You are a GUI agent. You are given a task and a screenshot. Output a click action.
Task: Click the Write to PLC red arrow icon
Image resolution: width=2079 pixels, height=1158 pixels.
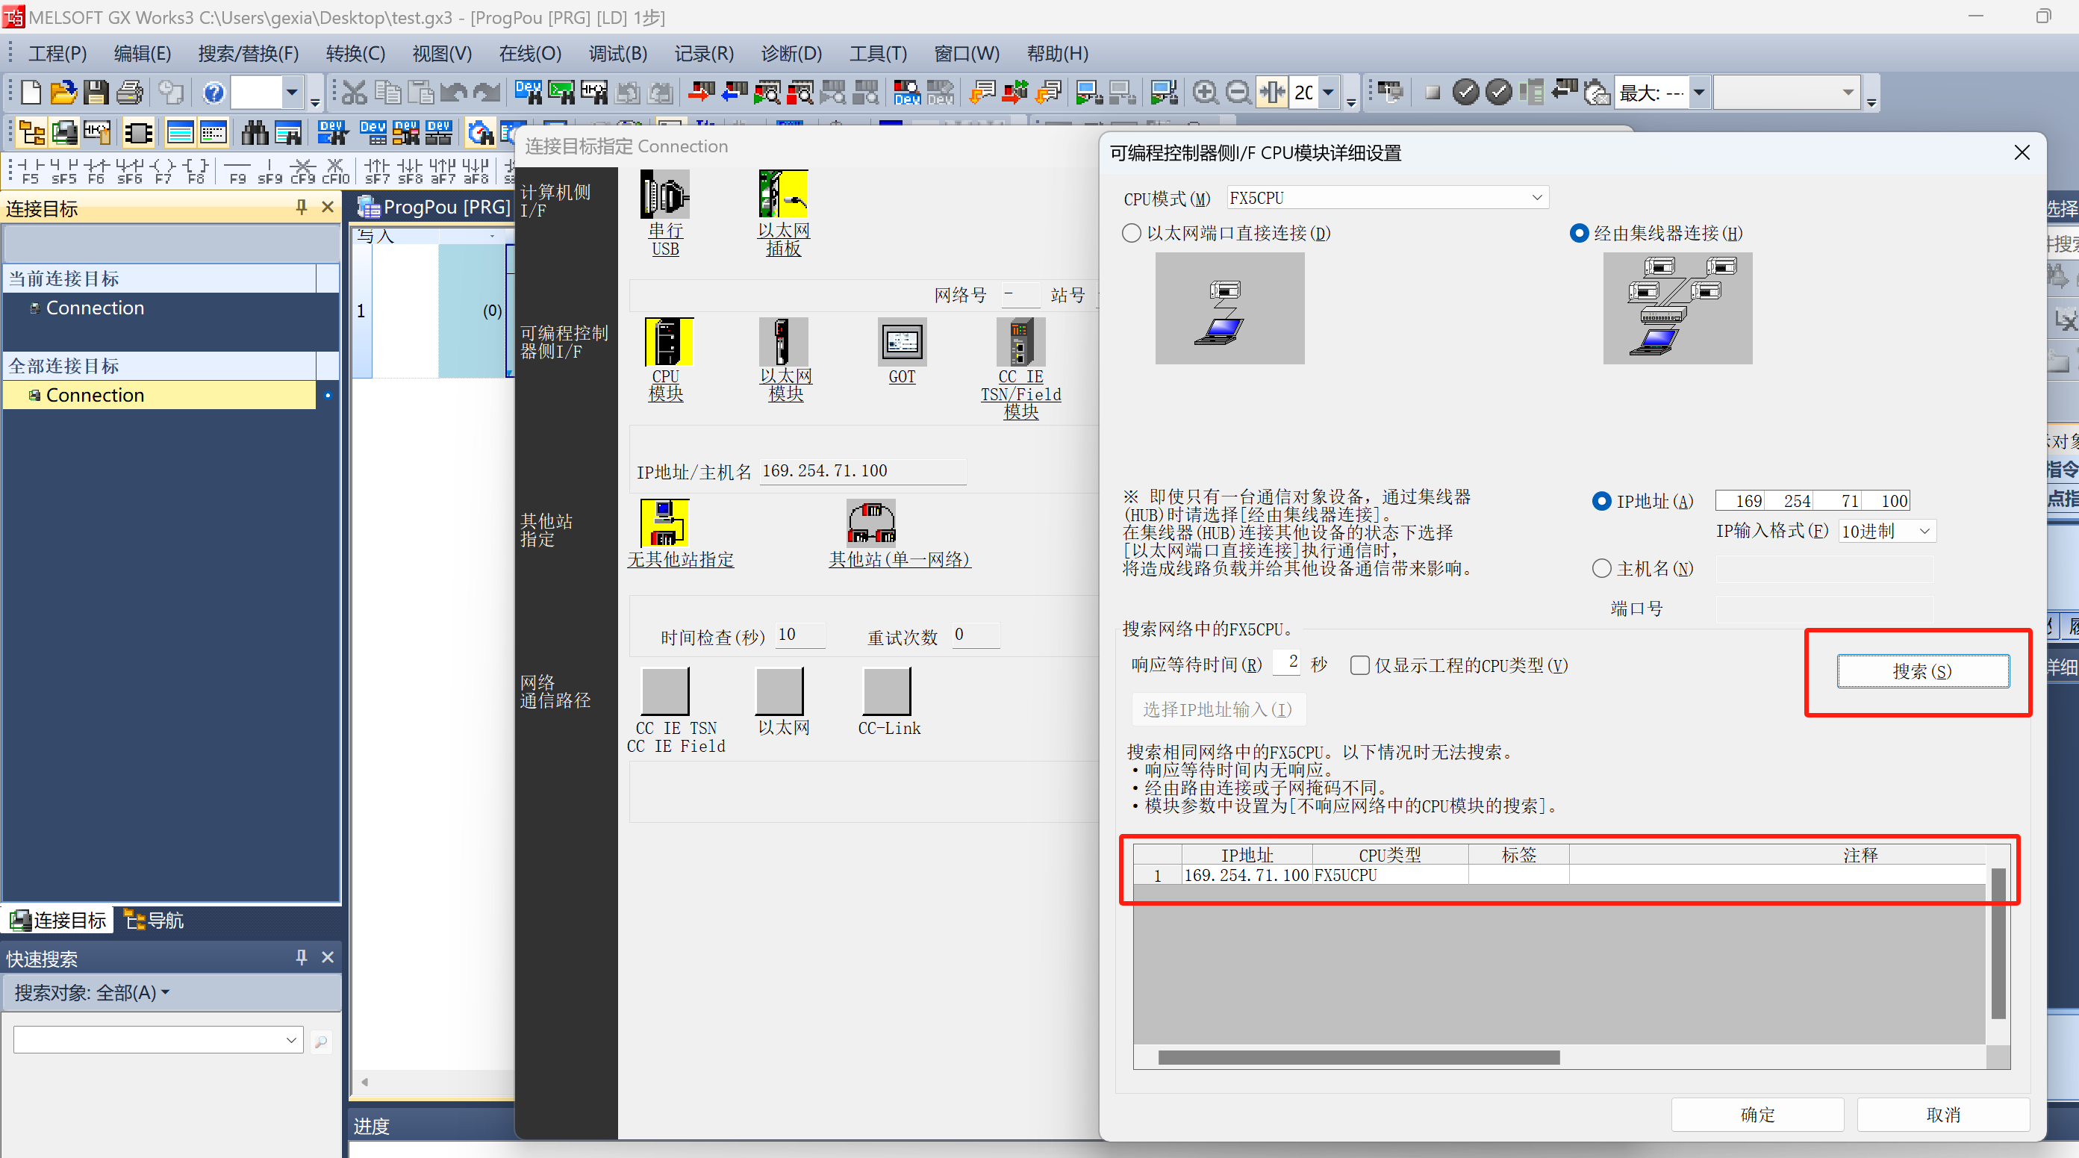[700, 93]
